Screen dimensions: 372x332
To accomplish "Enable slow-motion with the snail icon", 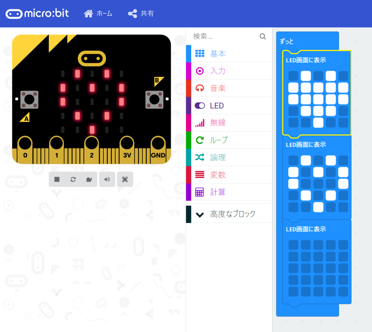I will click(x=89, y=179).
